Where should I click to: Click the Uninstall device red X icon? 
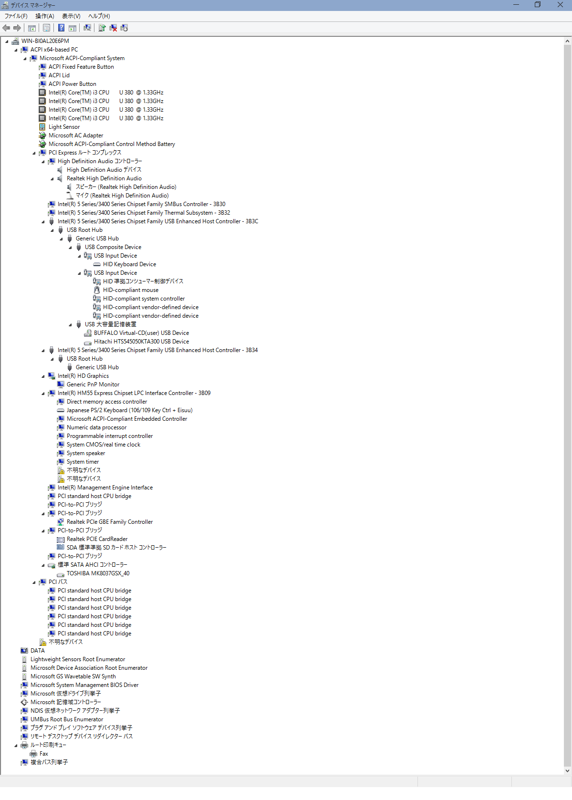click(x=113, y=28)
